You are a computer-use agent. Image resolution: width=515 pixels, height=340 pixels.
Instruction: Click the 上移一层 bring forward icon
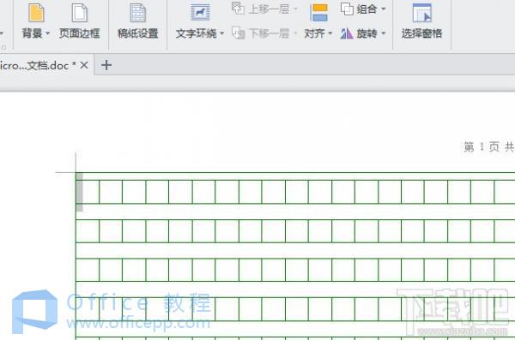click(x=238, y=9)
